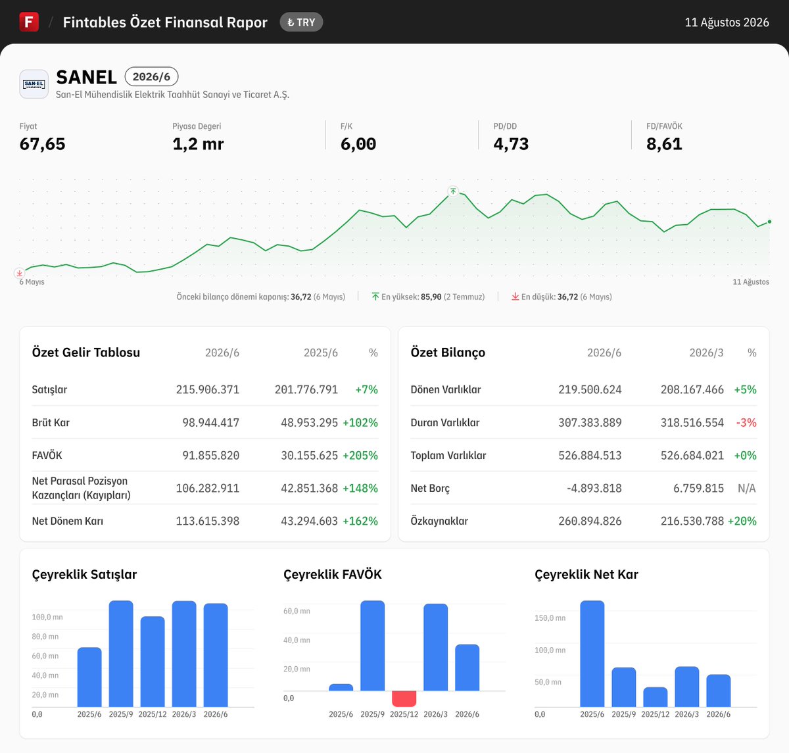The width and height of the screenshot is (789, 753).
Task: Click the 2026/3 bar in Çeyreklik FAVÖK
Action: (435, 647)
